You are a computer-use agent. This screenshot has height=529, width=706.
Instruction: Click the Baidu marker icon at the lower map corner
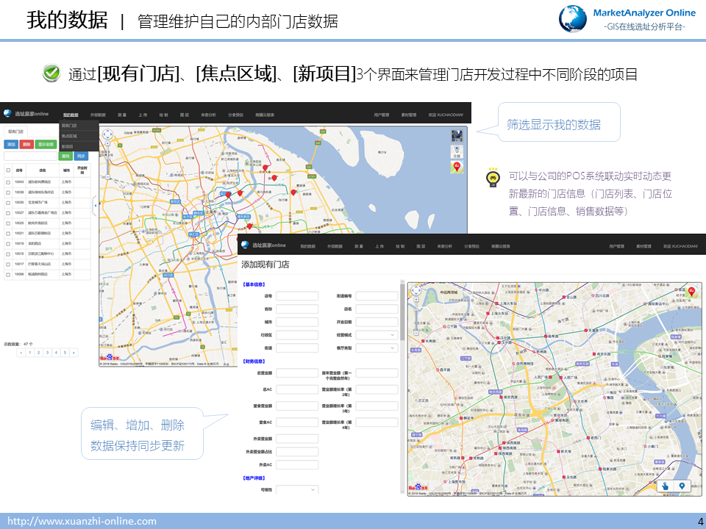tap(691, 292)
